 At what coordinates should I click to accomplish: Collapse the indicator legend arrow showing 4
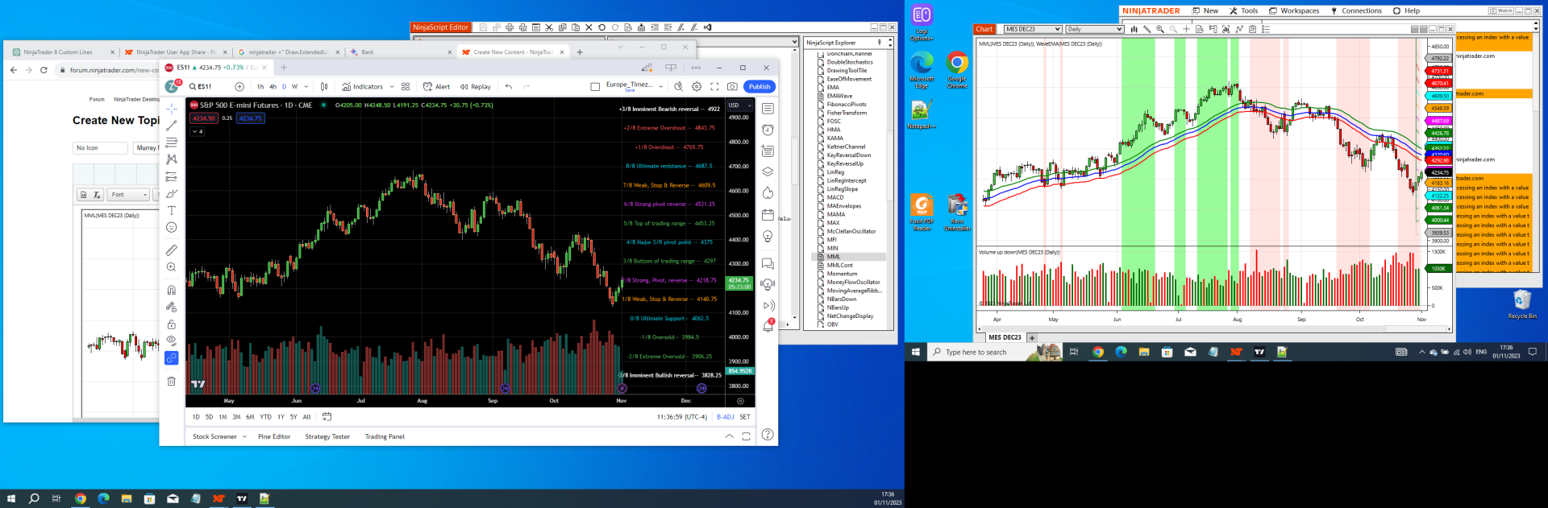click(198, 131)
